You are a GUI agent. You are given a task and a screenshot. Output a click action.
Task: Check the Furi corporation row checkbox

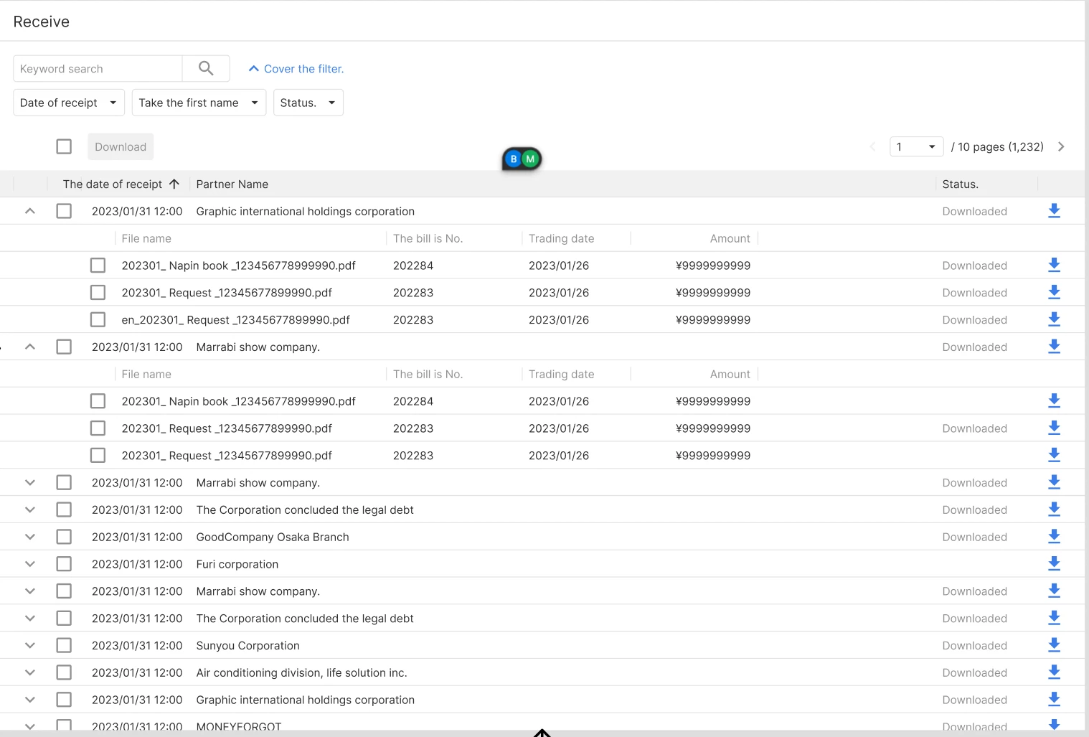pos(64,564)
